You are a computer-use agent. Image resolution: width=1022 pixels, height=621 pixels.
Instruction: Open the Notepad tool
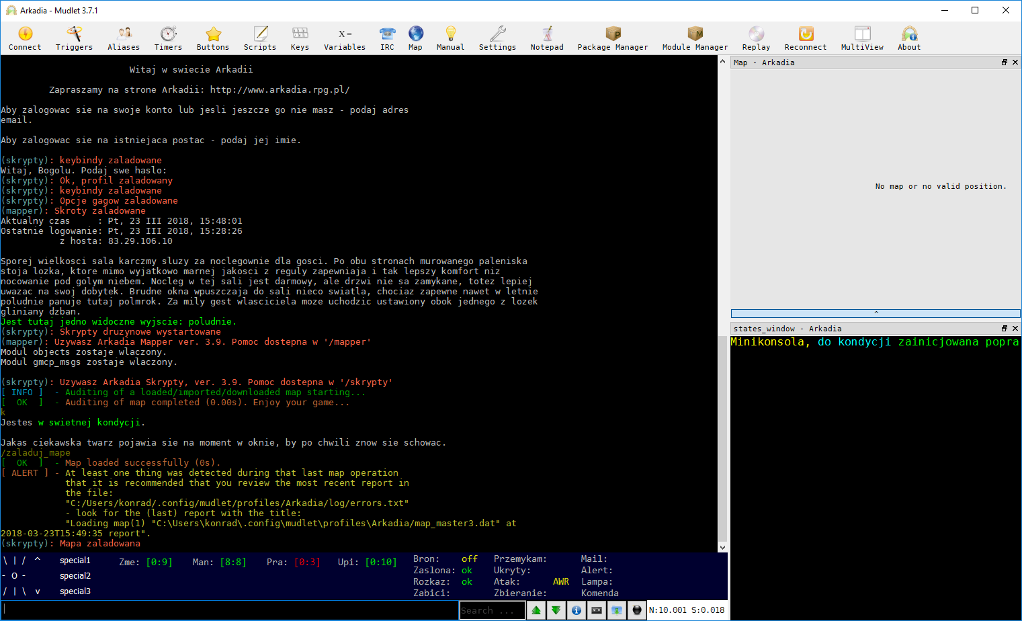[547, 38]
